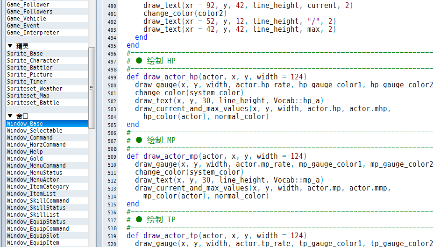This screenshot has width=433, height=247.
Task: Select Window_MenuCommand script
Action: tap(47, 166)
